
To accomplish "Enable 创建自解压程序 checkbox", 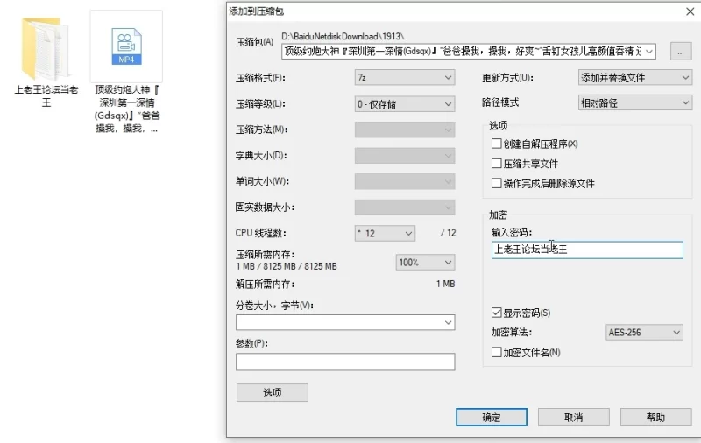I will [x=496, y=144].
